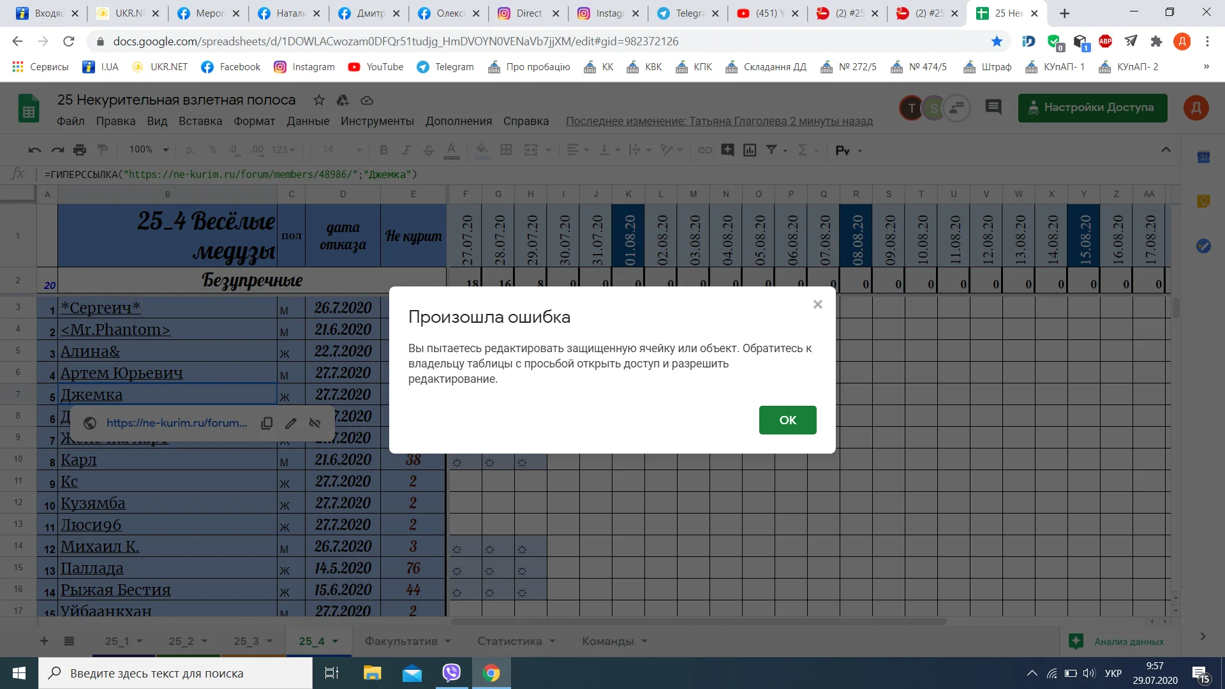The height and width of the screenshot is (689, 1225).
Task: Close the error dialog with the X icon
Action: pyautogui.click(x=817, y=304)
